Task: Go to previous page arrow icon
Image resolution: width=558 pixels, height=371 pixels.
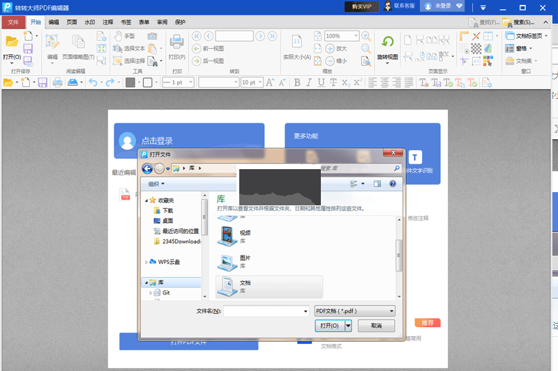Action: tap(209, 36)
